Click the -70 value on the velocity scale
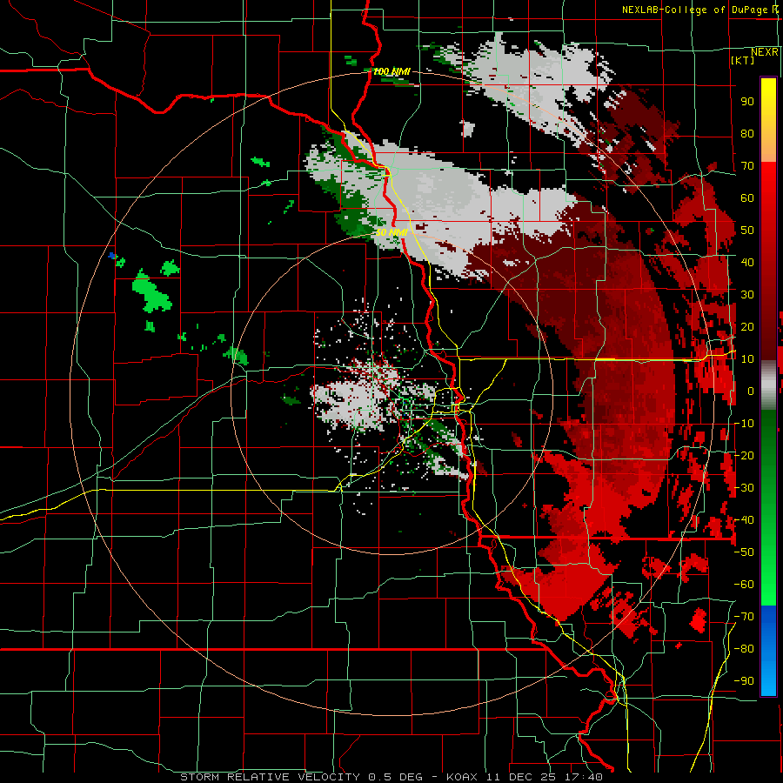 [x=744, y=617]
